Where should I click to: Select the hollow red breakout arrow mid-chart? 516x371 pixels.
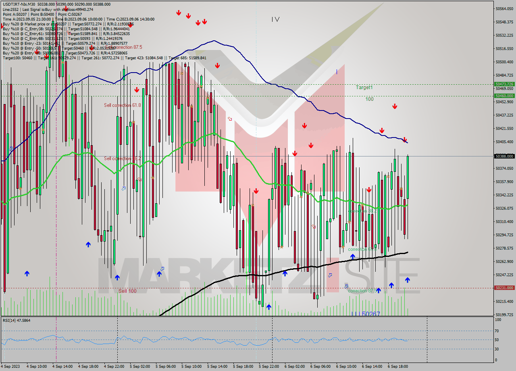230,119
